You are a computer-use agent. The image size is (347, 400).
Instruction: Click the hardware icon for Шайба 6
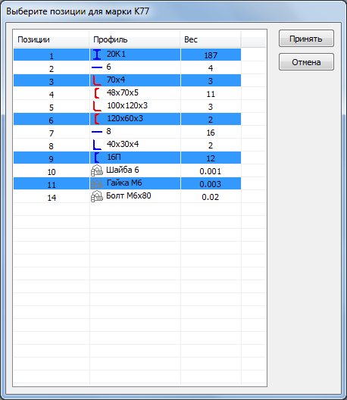tap(97, 170)
